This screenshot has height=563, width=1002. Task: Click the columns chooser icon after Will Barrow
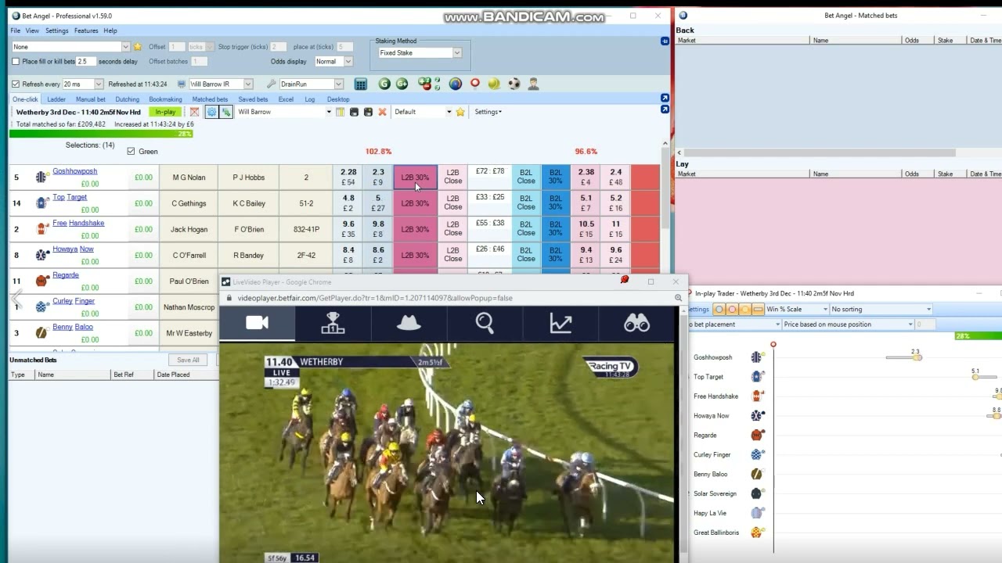340,112
